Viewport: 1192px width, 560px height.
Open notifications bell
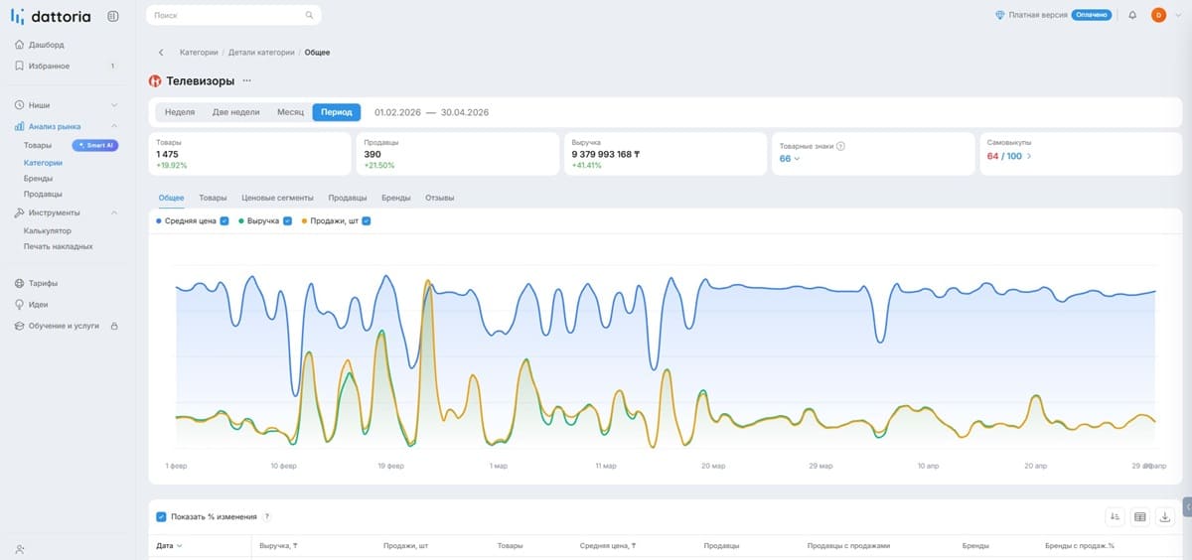click(x=1132, y=16)
